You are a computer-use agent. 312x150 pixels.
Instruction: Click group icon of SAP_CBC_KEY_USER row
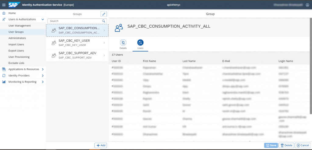54,43
